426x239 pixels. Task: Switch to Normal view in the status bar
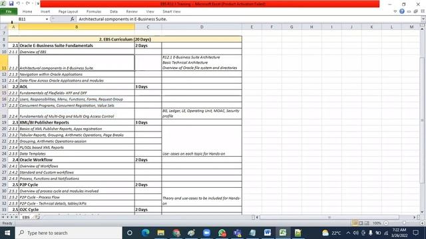(x=355, y=223)
